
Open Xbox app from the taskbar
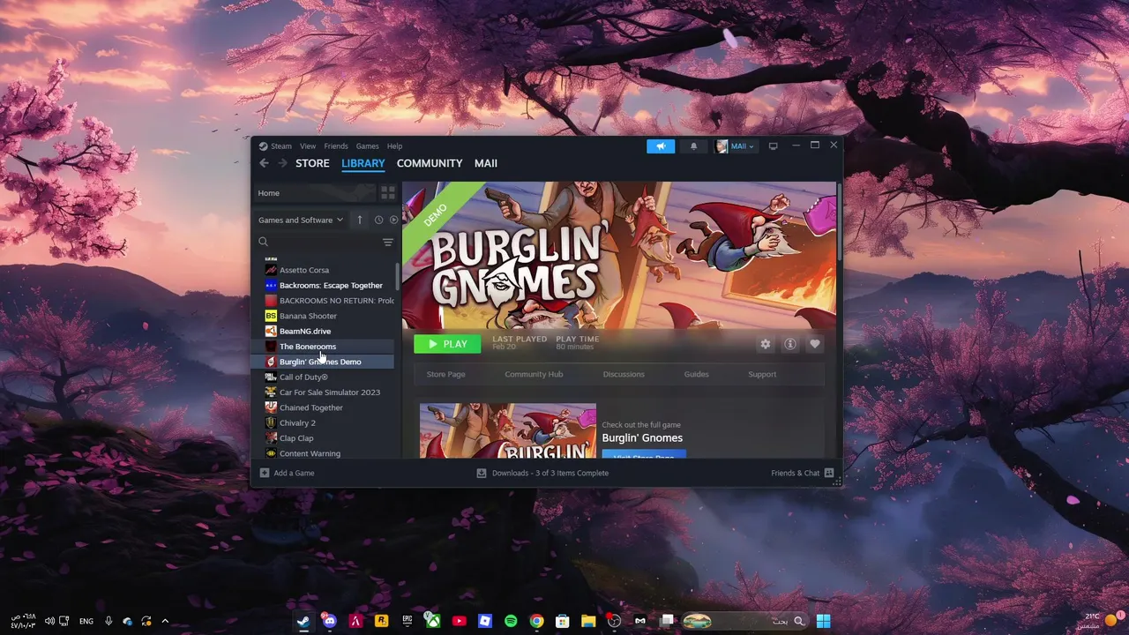coord(433,621)
